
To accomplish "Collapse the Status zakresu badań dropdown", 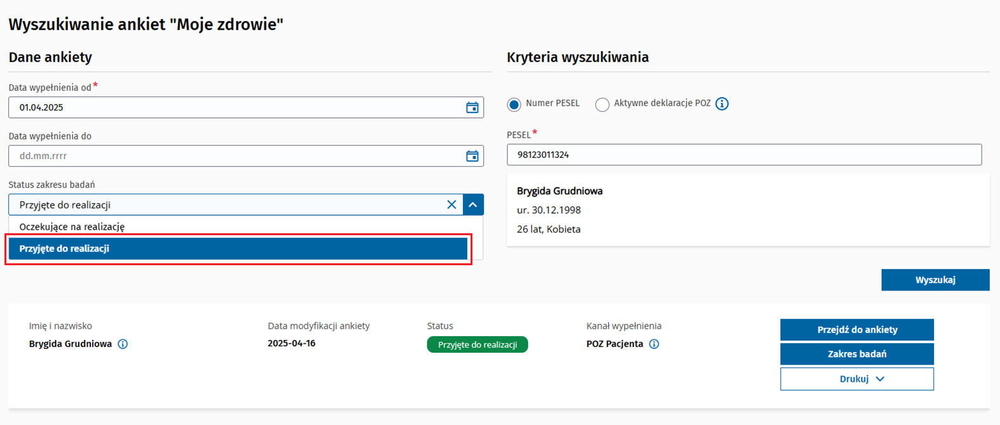I will coord(473,205).
